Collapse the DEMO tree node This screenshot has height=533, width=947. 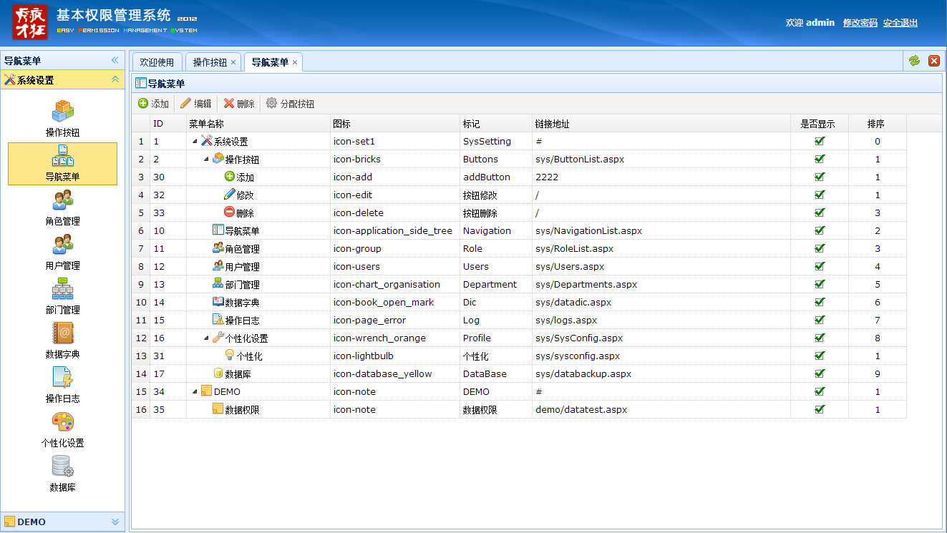point(195,392)
